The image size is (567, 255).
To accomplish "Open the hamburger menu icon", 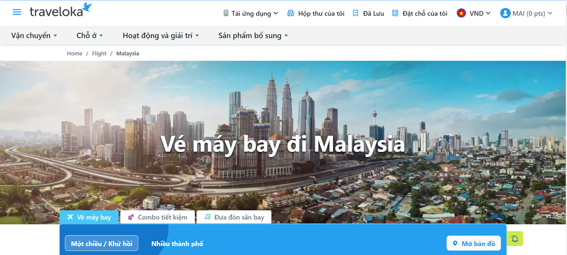I will click(17, 12).
